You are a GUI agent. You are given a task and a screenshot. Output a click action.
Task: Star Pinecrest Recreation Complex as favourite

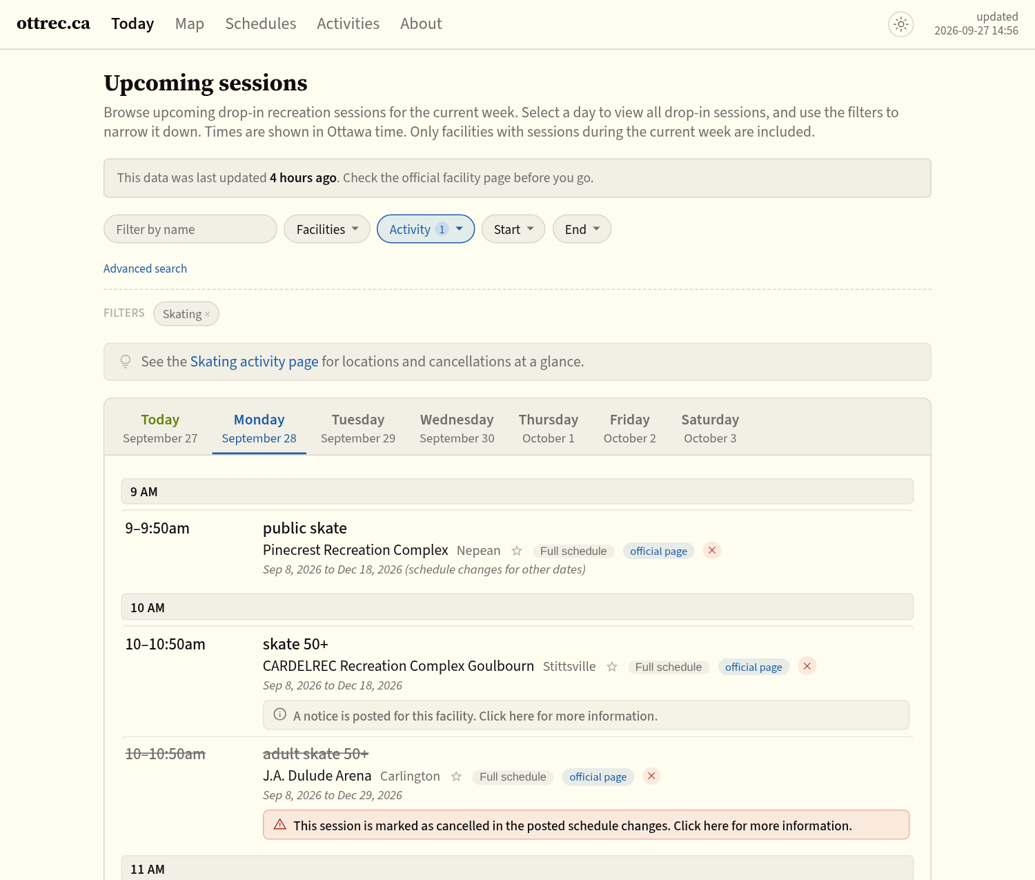(x=517, y=551)
